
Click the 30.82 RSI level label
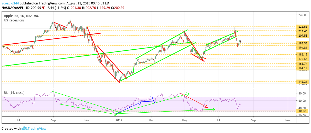302,111
